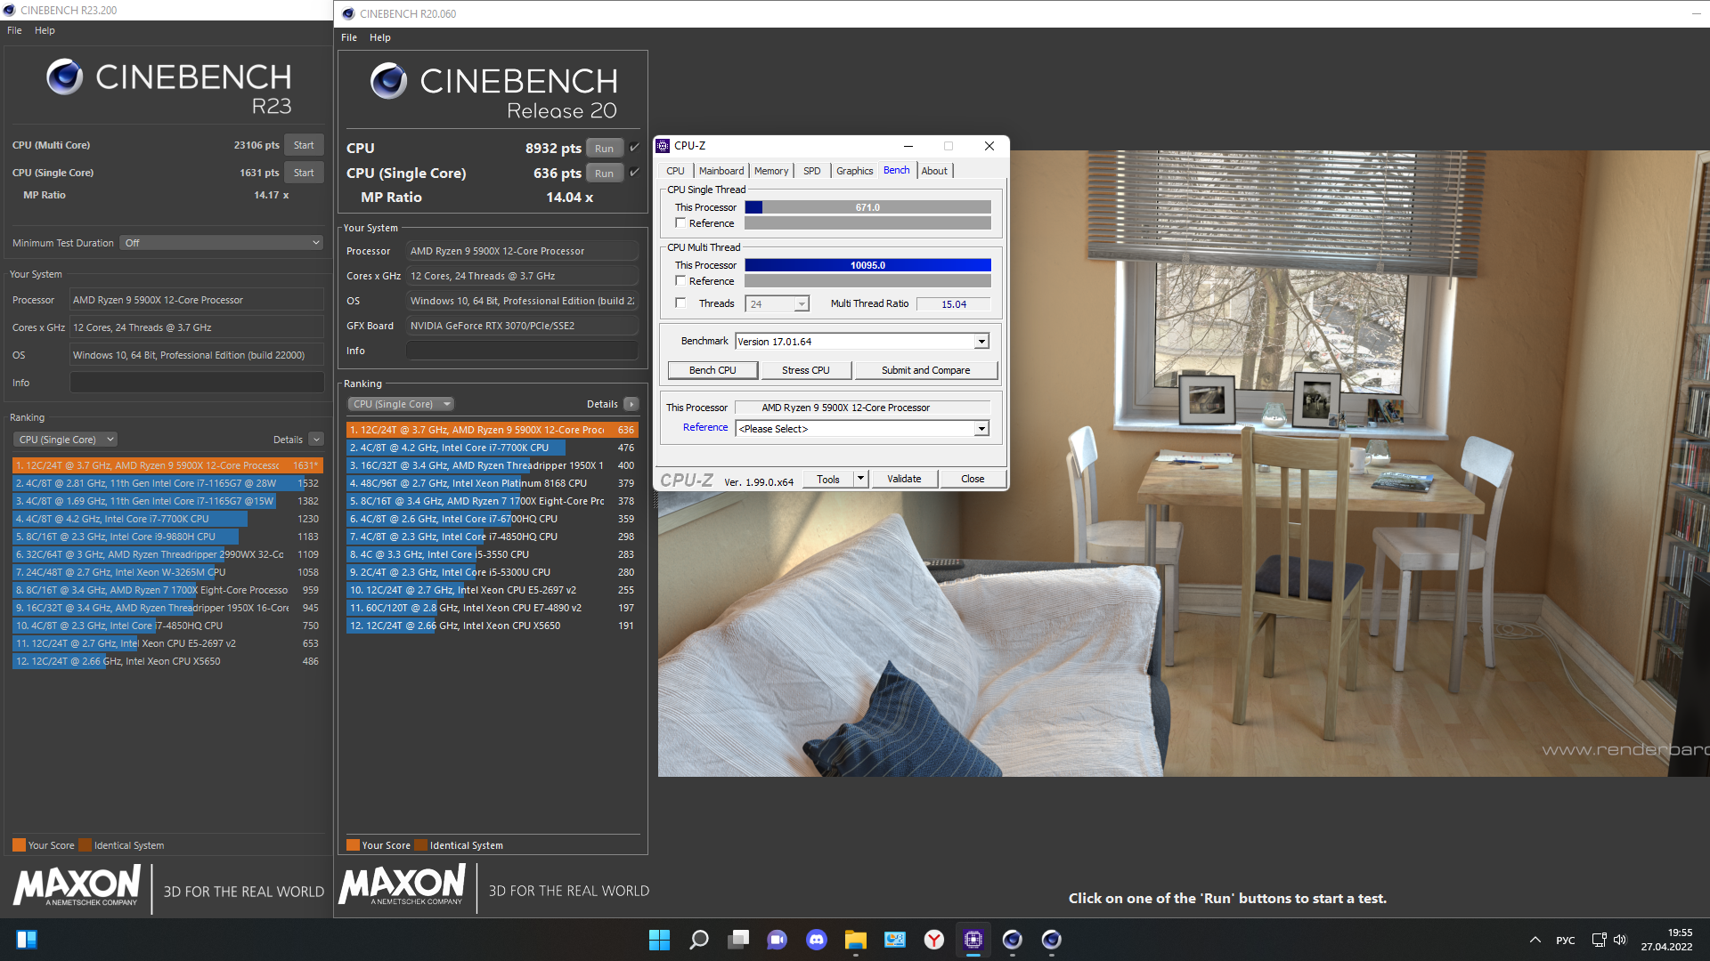
Task: Start the R23 CPU Multi Core test
Action: tap(304, 145)
